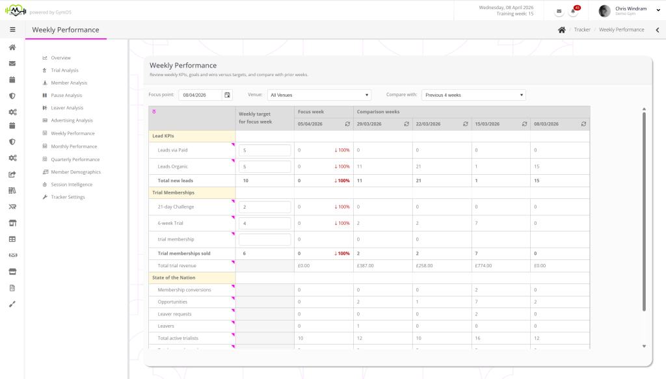
Task: Refresh the 29/03/2026 comparison column
Action: tap(406, 124)
